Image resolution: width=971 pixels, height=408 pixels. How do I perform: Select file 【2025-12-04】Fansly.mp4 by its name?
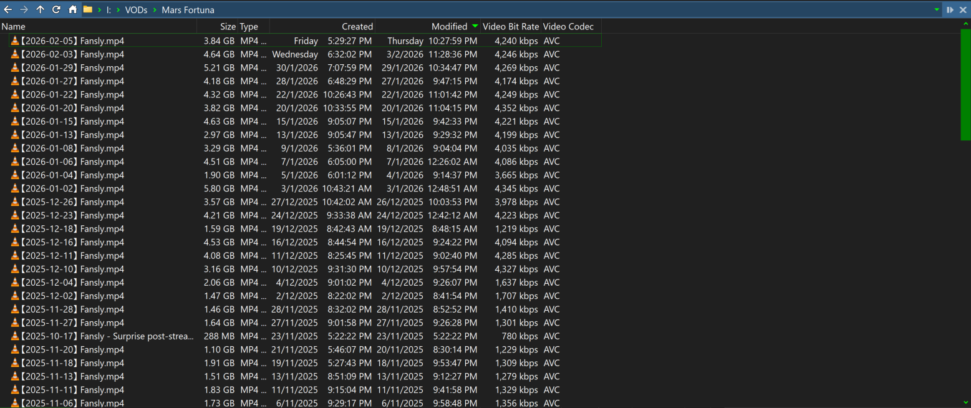tap(72, 283)
